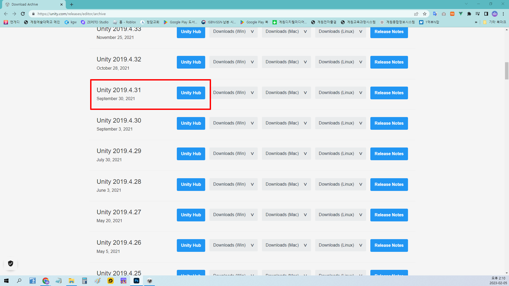Select the Download Archive browser tab
The image size is (509, 286).
(x=32, y=5)
